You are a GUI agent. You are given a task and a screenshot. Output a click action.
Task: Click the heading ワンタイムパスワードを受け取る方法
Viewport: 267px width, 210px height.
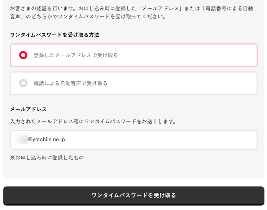(55, 35)
